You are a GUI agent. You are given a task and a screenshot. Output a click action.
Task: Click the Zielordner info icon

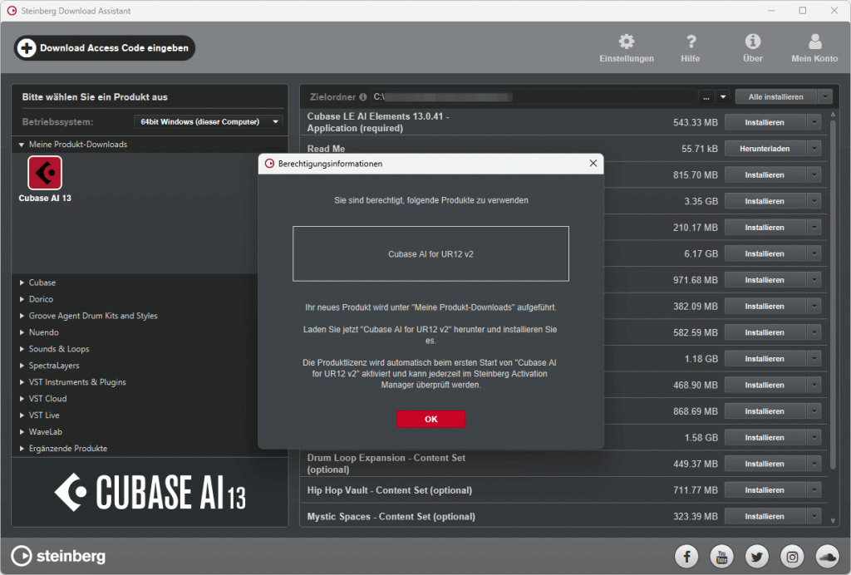tap(362, 97)
